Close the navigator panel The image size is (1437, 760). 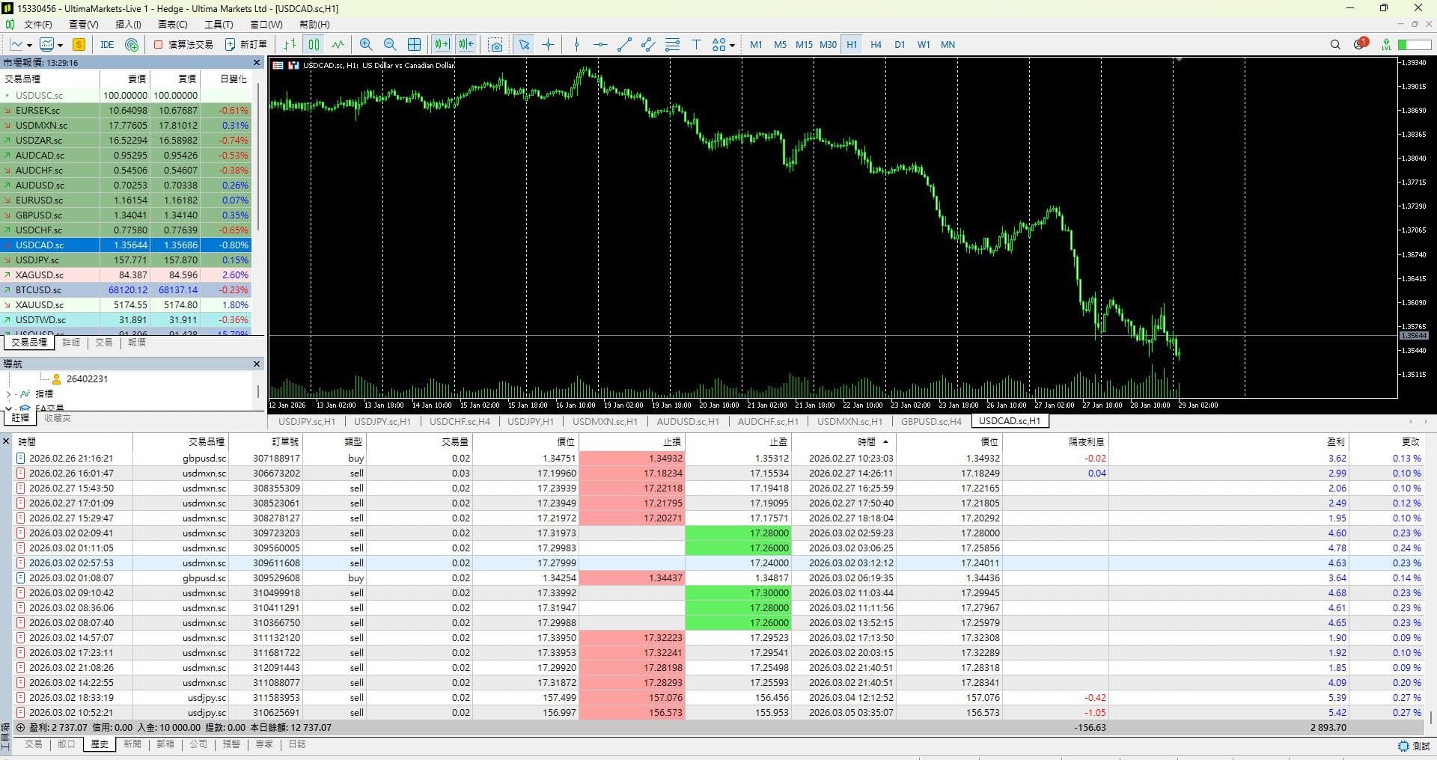click(x=257, y=364)
